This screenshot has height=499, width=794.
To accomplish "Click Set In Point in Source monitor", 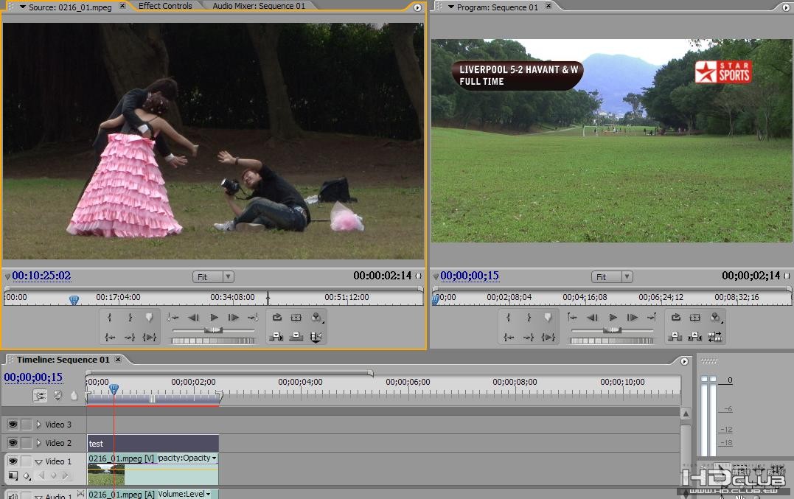I will pos(110,318).
